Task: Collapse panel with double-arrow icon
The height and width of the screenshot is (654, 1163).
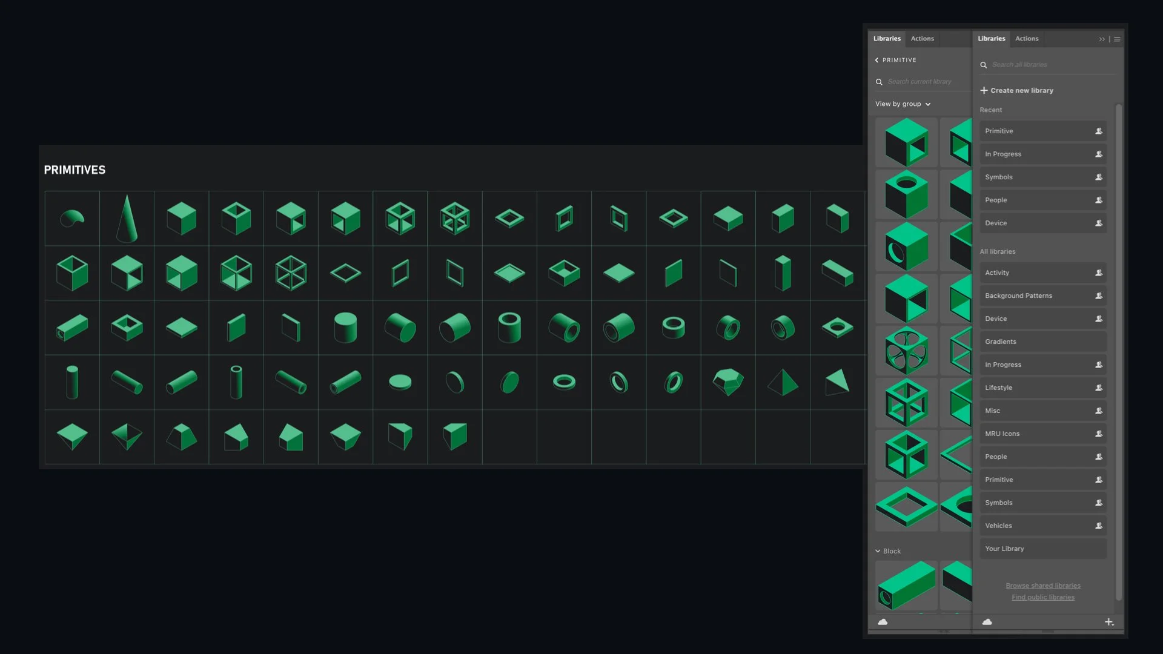Action: [x=1102, y=39]
